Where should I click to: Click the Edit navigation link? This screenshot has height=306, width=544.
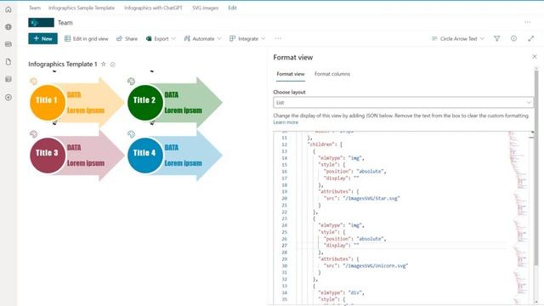click(x=232, y=8)
